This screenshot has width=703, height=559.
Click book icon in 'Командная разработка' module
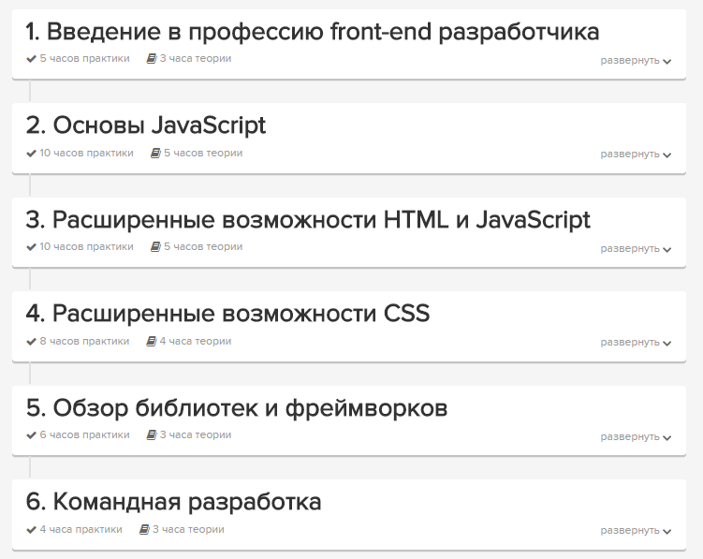pos(144,530)
